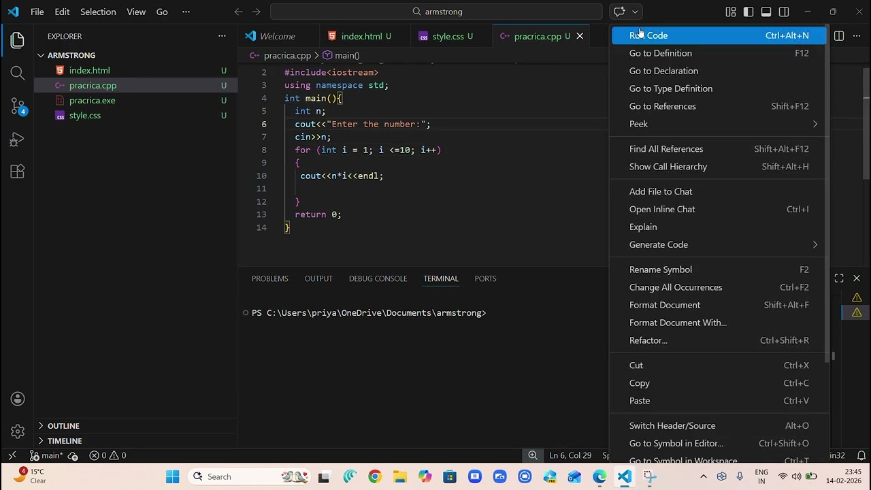The image size is (871, 490).
Task: Open the Selection menu
Action: (x=98, y=12)
